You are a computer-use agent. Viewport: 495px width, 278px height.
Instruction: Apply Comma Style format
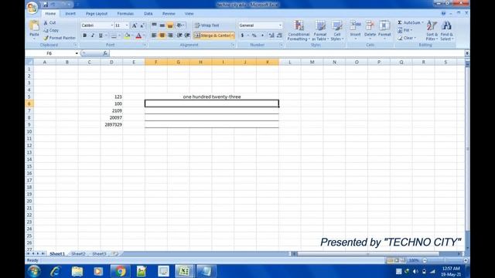click(x=262, y=36)
